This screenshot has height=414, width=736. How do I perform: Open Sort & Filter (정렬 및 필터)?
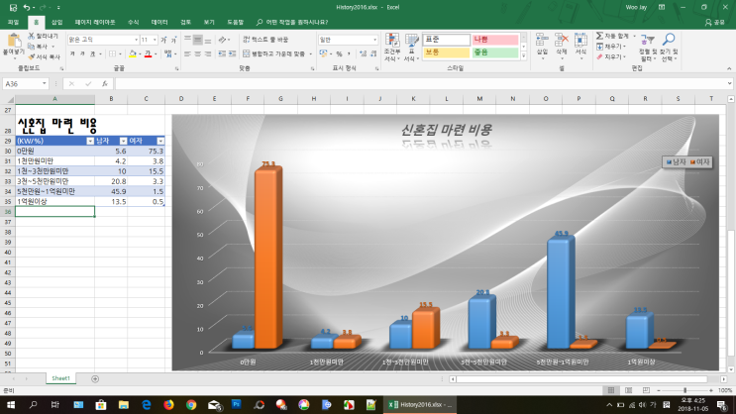click(x=648, y=47)
